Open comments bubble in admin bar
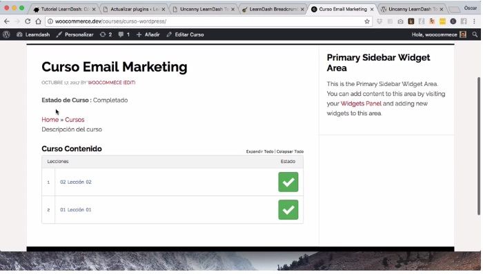The height and width of the screenshot is (274, 483). (x=124, y=34)
